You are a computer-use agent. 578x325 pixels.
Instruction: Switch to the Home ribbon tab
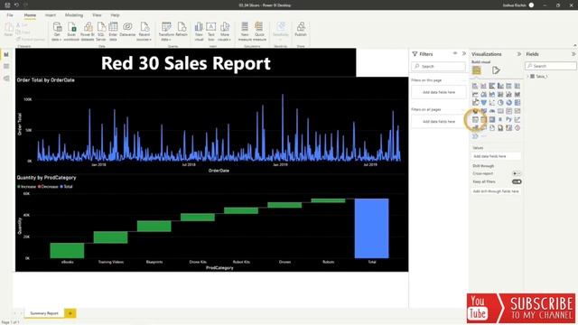point(30,15)
